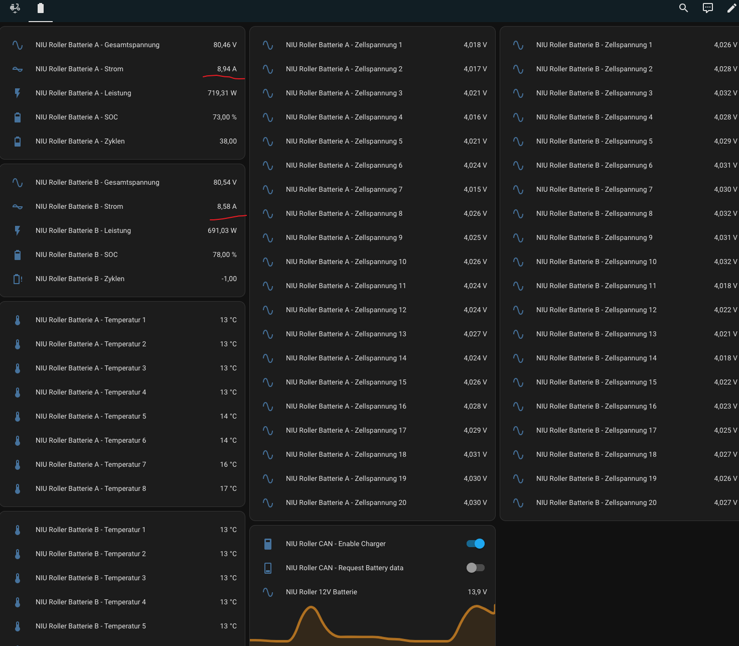
Task: Click the Batterie B Zyklen battery alert icon
Action: coord(18,279)
